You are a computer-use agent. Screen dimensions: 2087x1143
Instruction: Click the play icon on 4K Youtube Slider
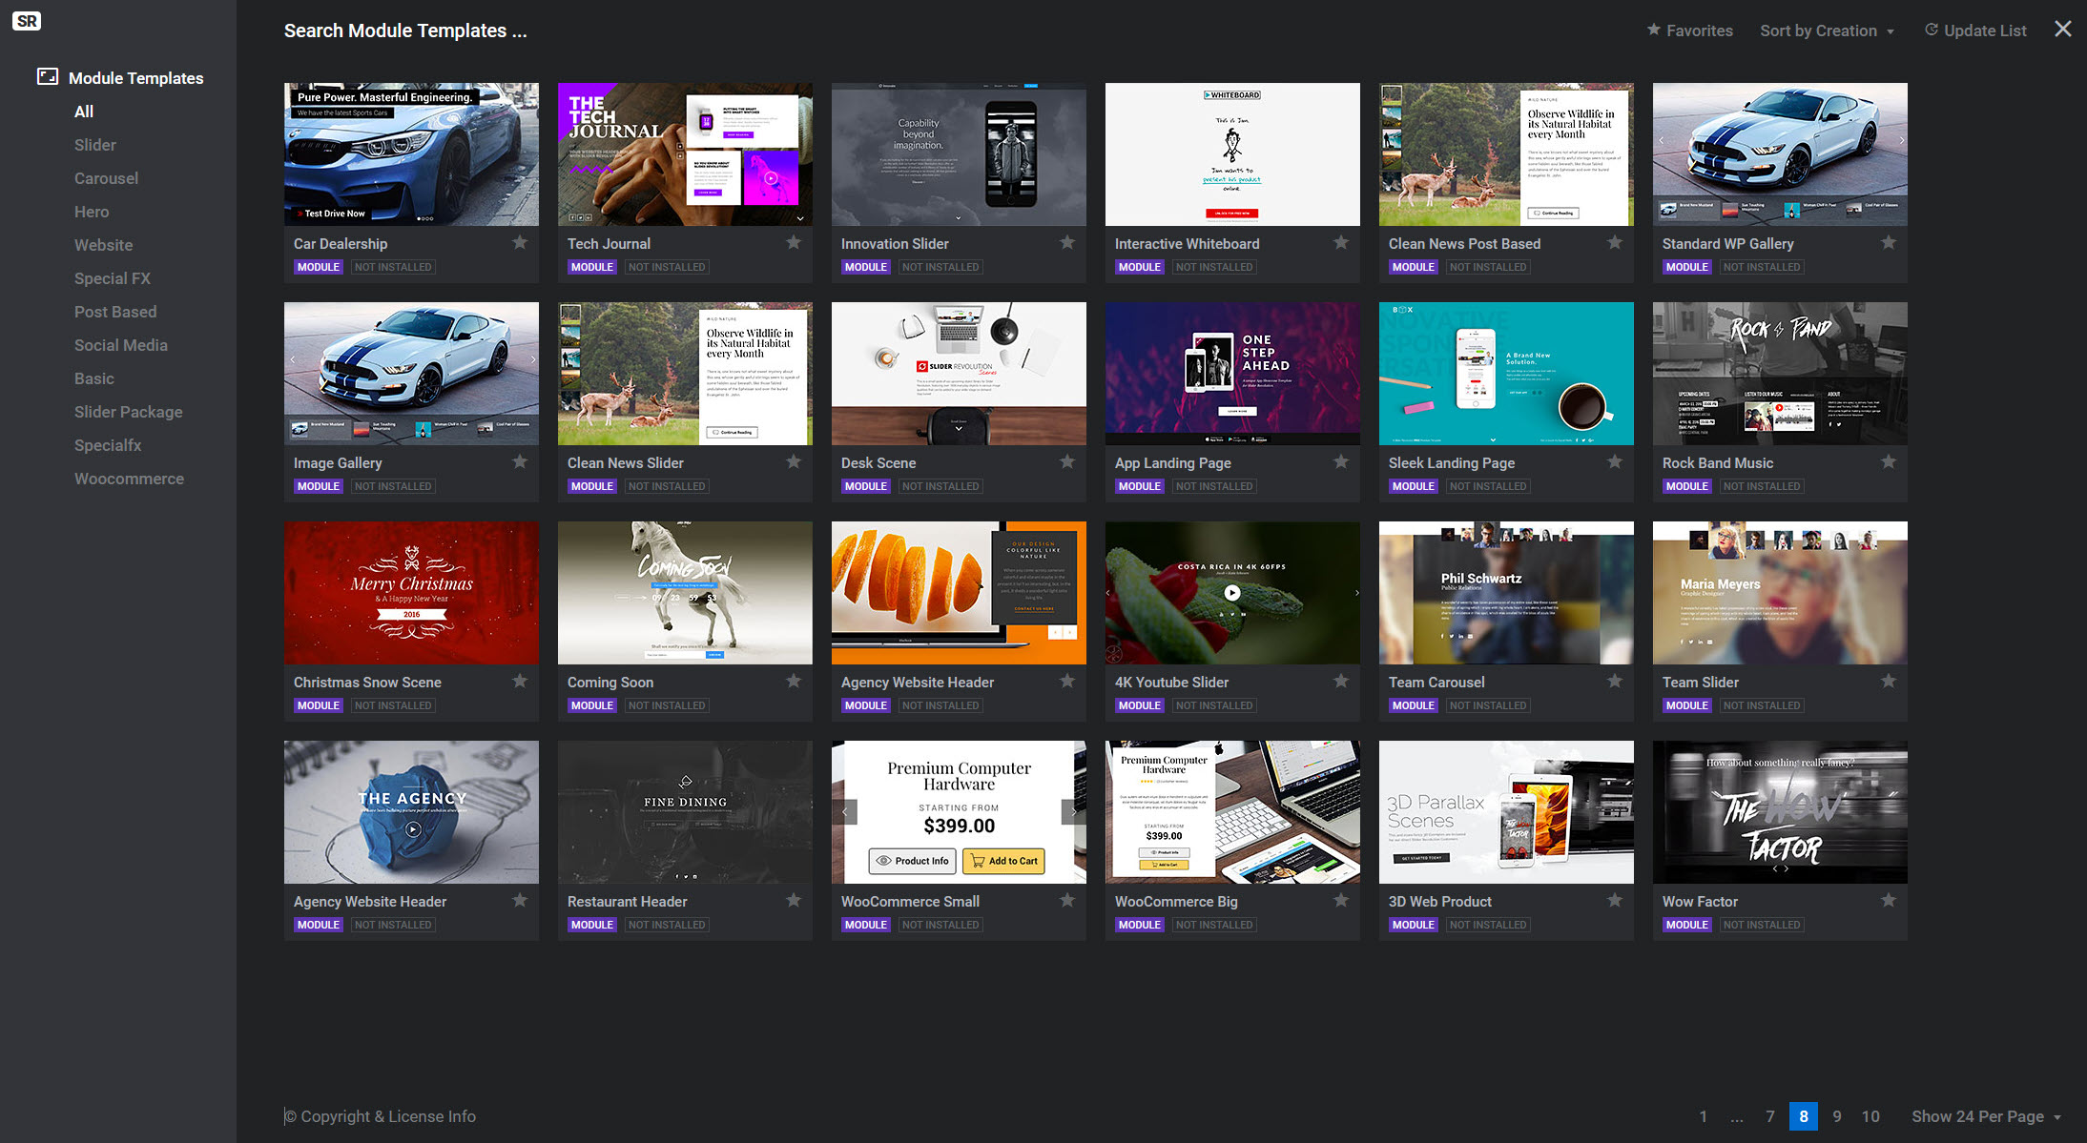click(1232, 592)
